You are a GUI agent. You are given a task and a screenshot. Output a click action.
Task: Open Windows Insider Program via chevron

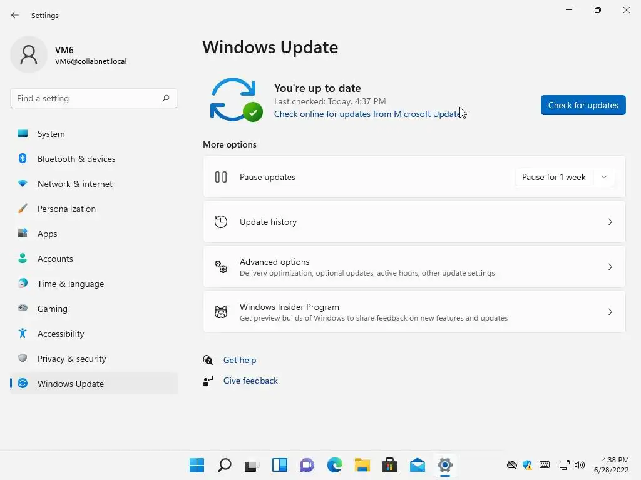coord(610,312)
